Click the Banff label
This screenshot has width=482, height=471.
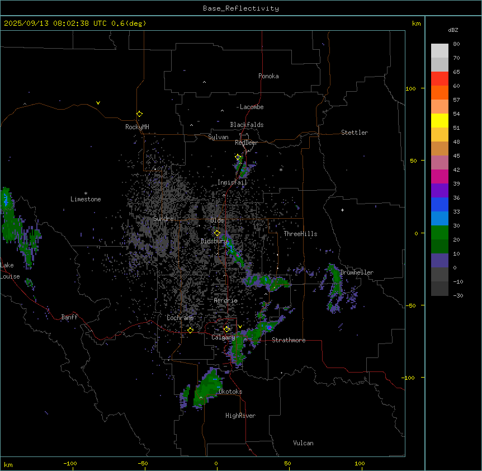(69, 317)
